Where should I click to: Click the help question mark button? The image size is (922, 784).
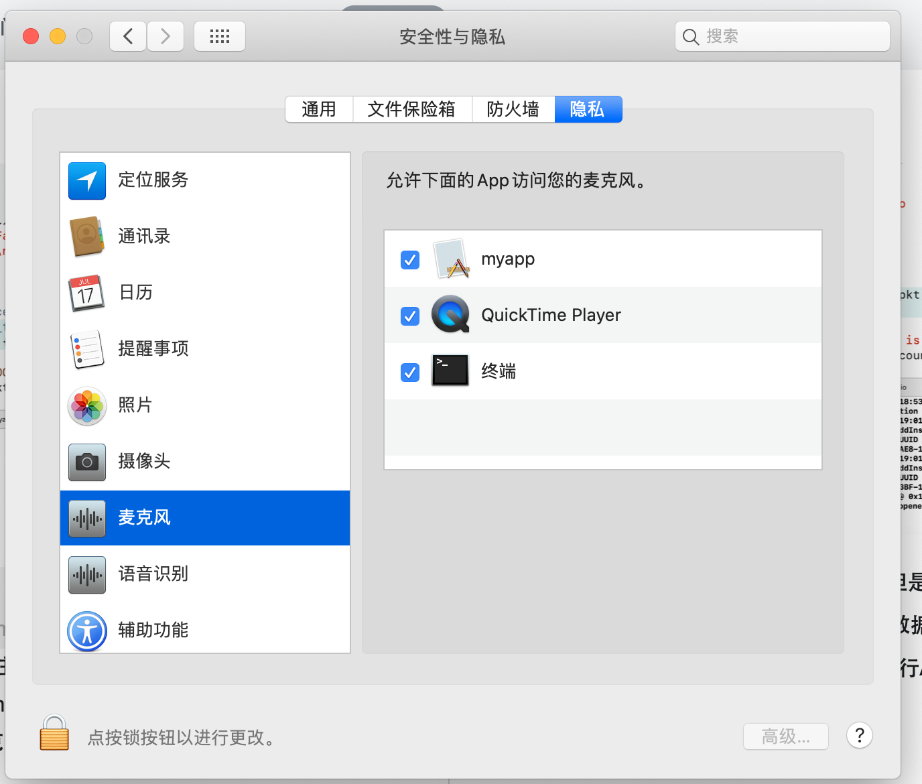(860, 735)
